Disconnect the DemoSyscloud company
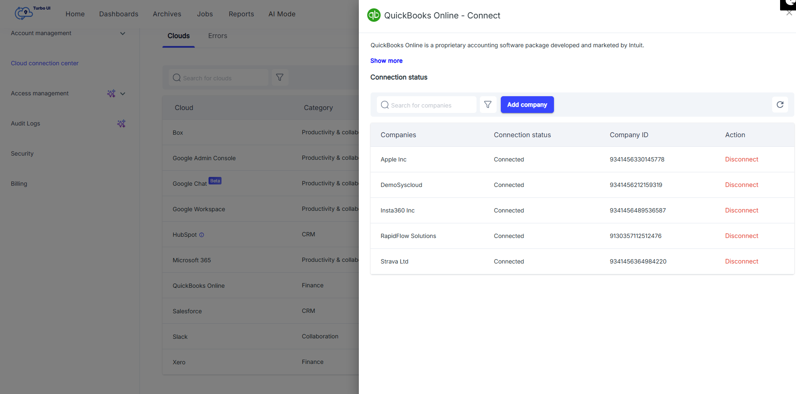796x394 pixels. pyautogui.click(x=742, y=185)
